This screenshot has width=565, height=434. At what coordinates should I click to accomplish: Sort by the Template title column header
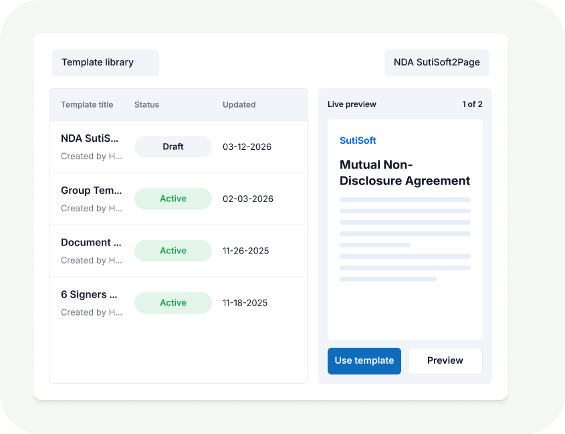[x=87, y=104]
